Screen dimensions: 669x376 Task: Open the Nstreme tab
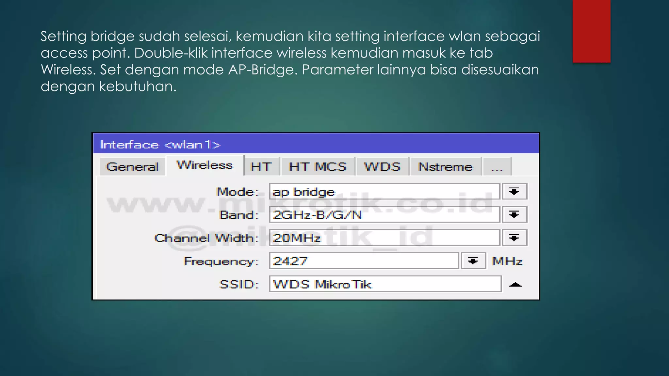(x=446, y=166)
